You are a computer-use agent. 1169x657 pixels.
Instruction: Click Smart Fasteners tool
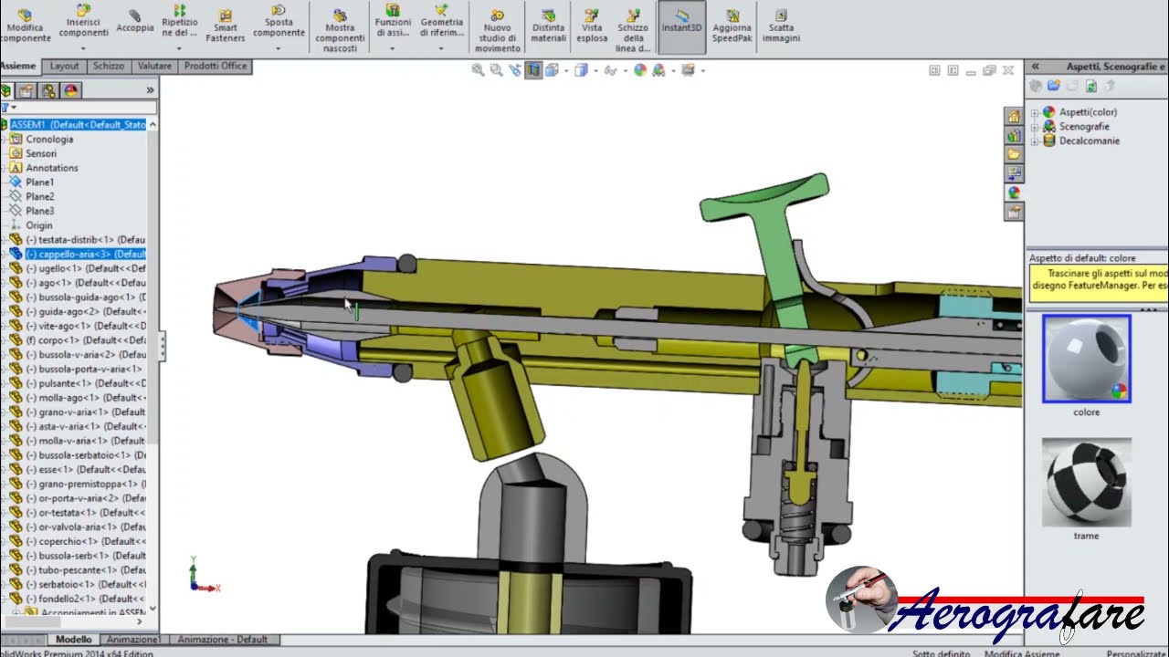226,26
